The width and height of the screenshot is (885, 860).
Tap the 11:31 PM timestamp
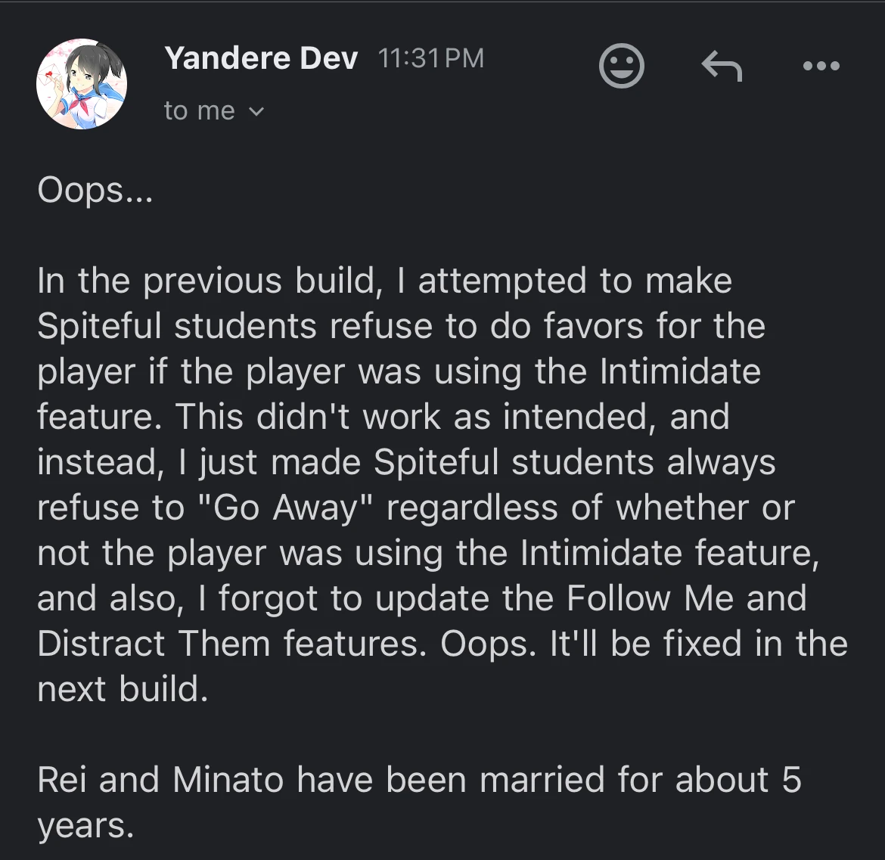430,58
